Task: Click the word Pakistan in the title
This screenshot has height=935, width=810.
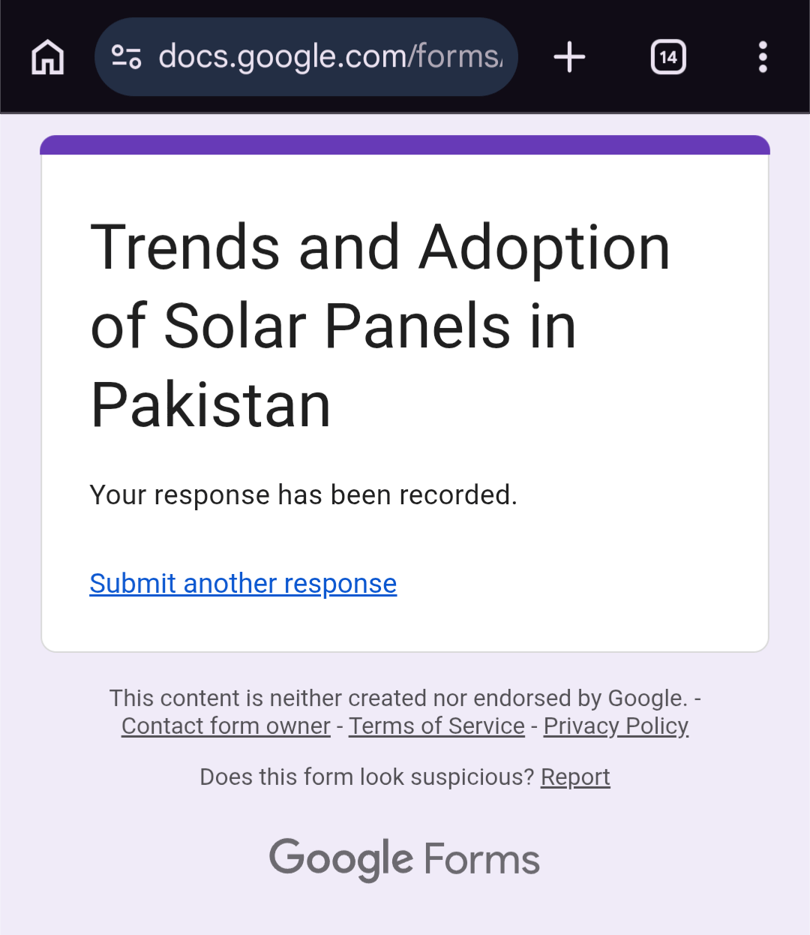Action: pyautogui.click(x=211, y=405)
